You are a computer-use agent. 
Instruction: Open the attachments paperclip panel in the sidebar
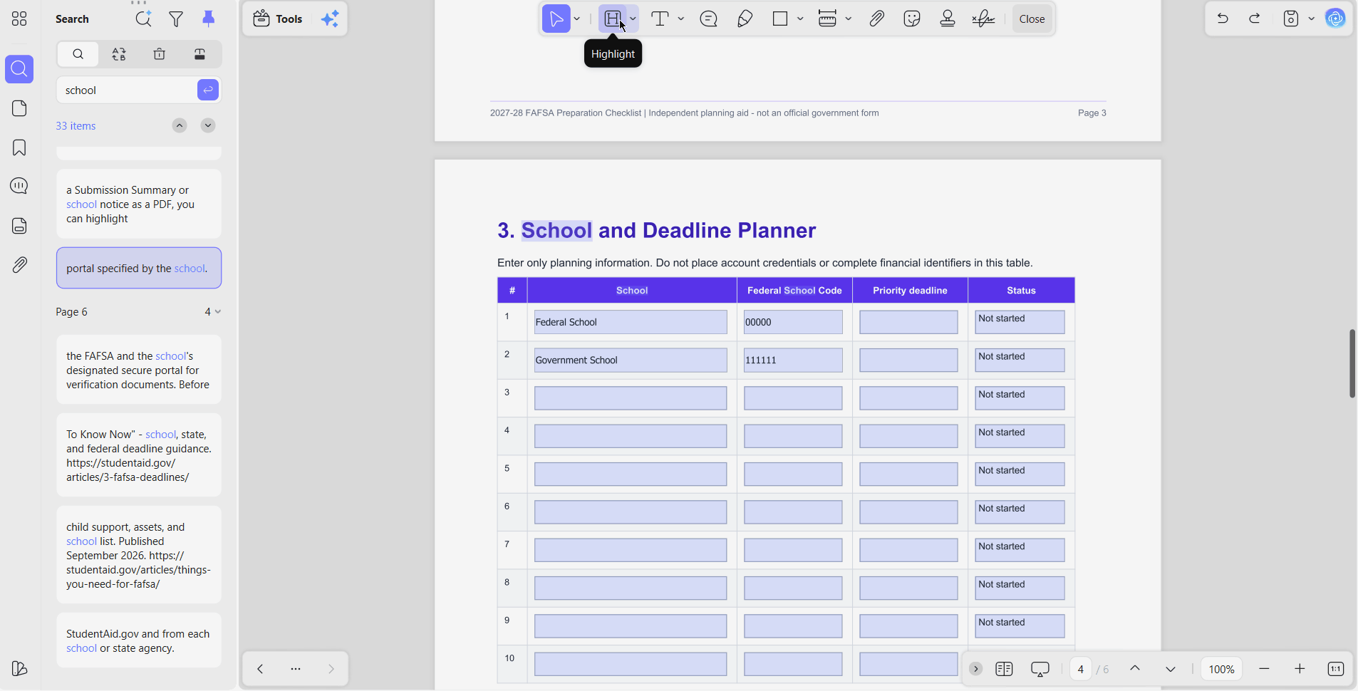pos(19,265)
